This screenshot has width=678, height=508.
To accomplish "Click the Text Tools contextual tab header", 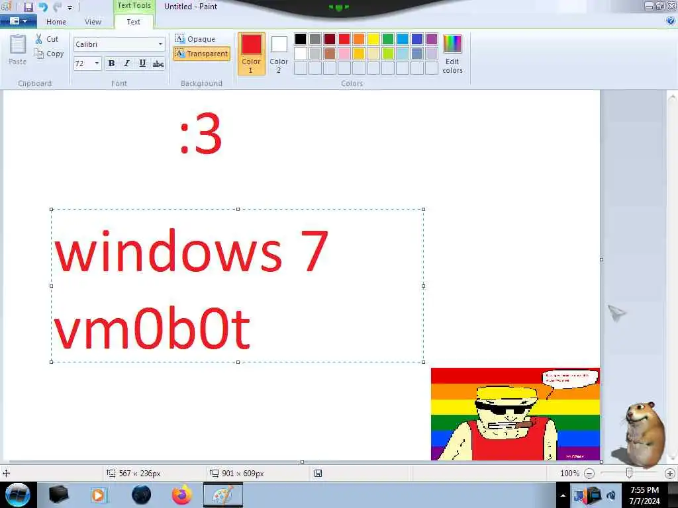I will click(134, 5).
